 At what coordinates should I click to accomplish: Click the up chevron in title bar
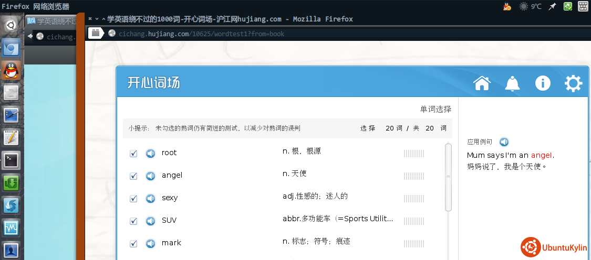pyautogui.click(x=103, y=19)
